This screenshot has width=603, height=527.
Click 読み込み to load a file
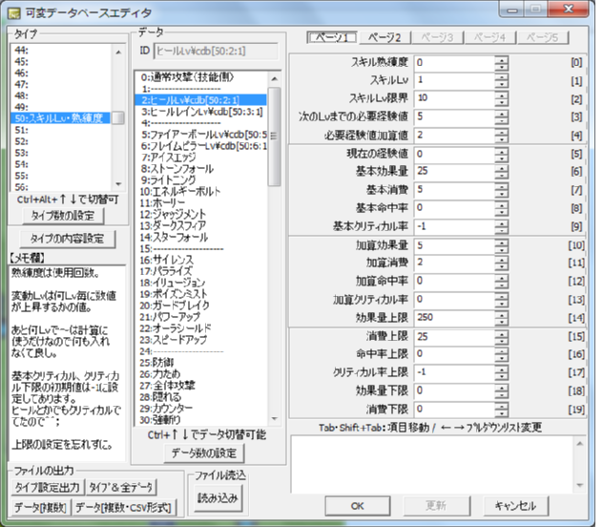[219, 496]
